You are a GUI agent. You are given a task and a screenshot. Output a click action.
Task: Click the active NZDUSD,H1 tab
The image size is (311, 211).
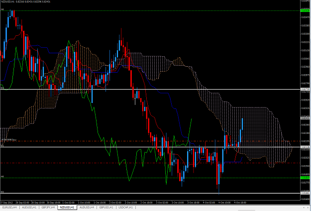[67, 208]
